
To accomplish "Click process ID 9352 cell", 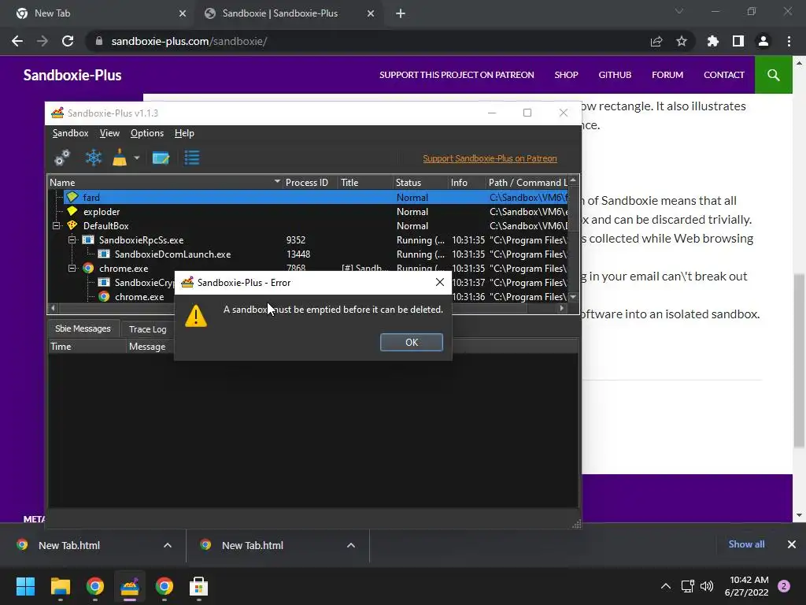I will (296, 239).
